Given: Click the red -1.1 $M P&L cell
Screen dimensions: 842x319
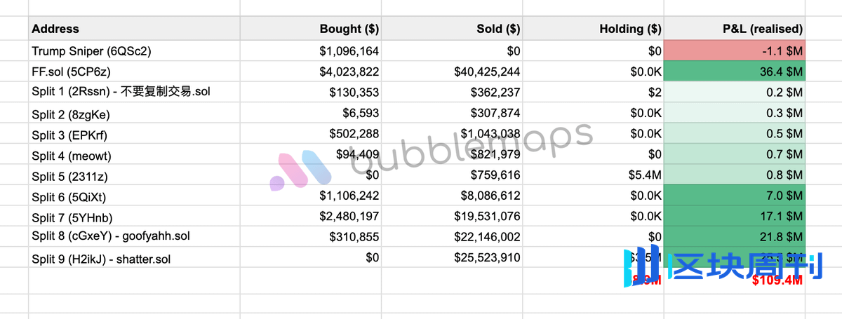Looking at the screenshot, I should tap(735, 50).
